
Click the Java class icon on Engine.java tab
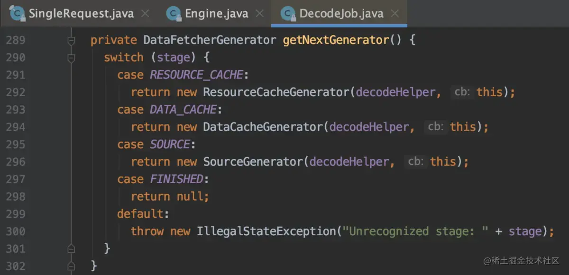pyautogui.click(x=174, y=14)
